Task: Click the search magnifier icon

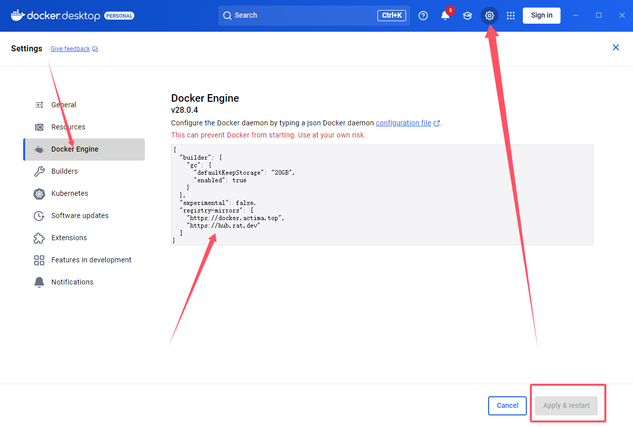Action: (227, 16)
